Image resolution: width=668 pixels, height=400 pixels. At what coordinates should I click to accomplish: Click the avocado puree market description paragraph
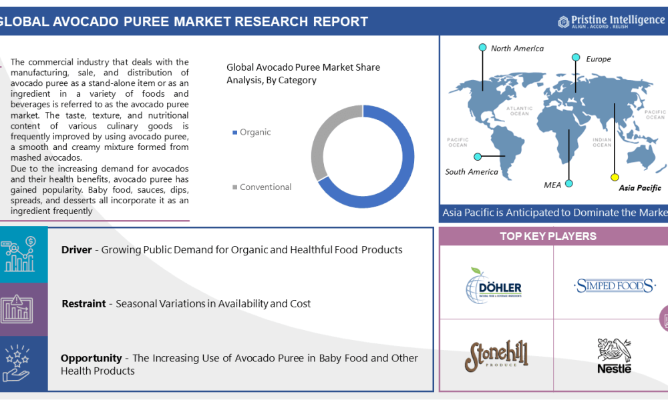click(x=100, y=137)
